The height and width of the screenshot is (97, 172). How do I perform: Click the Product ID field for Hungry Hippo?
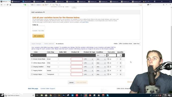[77, 74]
